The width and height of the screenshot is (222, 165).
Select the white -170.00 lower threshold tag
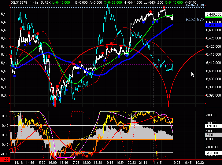(x=213, y=153)
